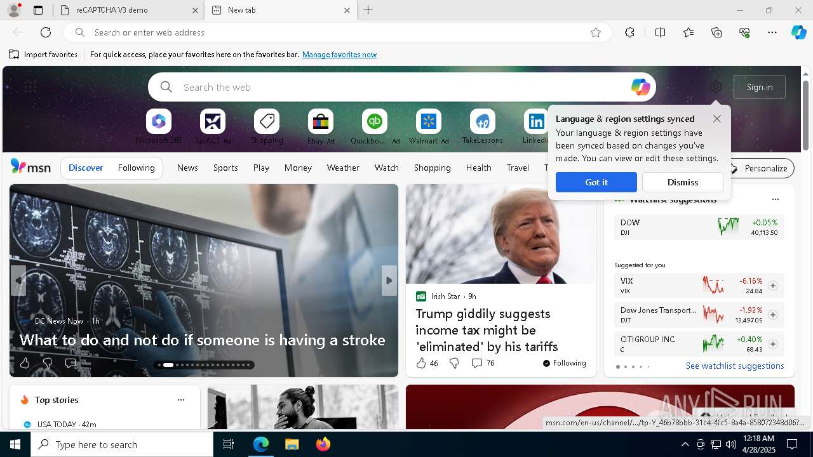
Task: Add CITIGROUP INC. to the watchlist
Action: click(x=773, y=344)
